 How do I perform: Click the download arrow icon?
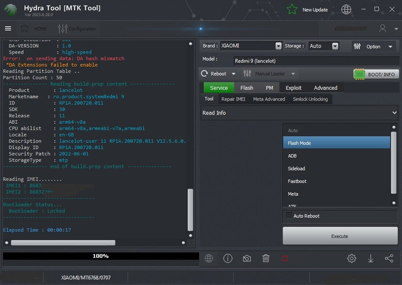[x=371, y=259]
